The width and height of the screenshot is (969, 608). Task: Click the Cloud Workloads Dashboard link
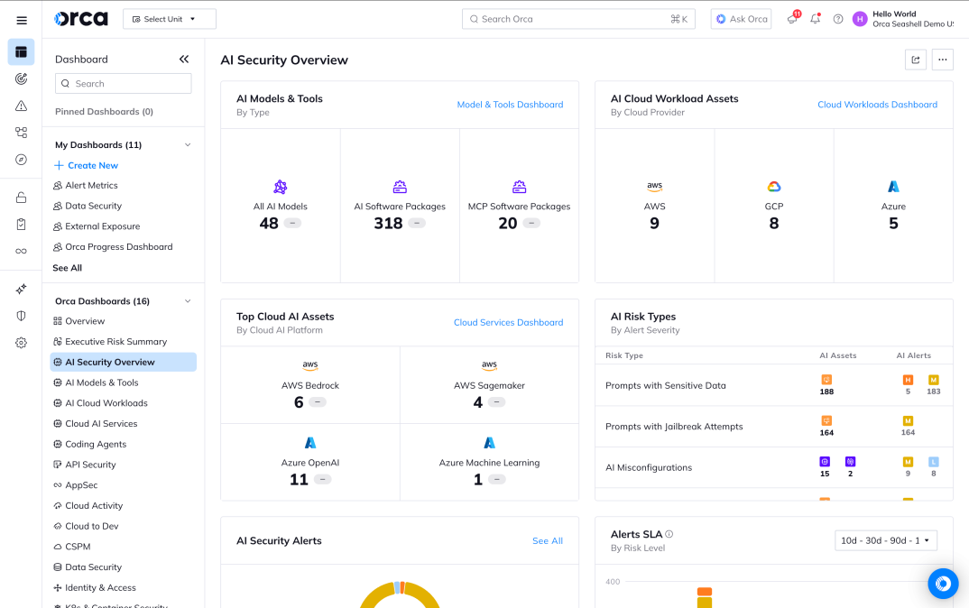click(877, 105)
